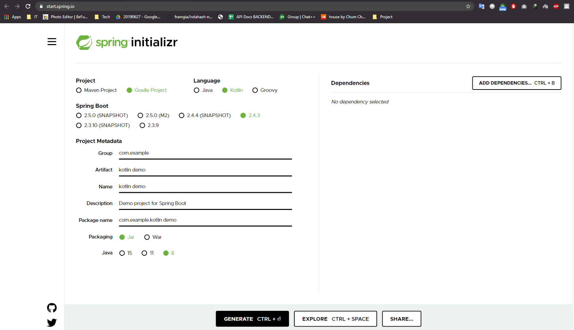Open the Apps grid in bookmarks bar
574x330 pixels.
(13, 17)
